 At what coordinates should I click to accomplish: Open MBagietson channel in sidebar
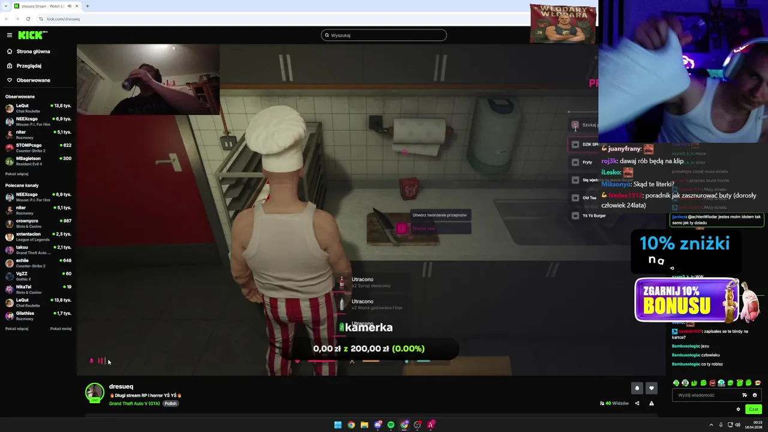[x=38, y=161]
